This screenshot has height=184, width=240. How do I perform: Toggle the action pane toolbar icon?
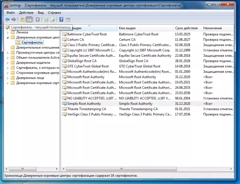pos(68,20)
